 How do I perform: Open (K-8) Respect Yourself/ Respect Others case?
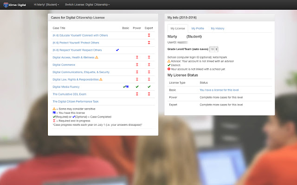point(77,50)
